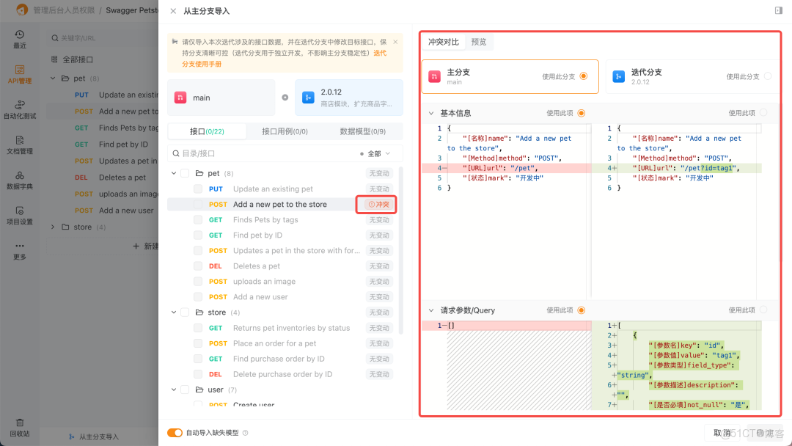792x446 pixels.
Task: Collapse the 基本信息 comparison section
Action: point(430,113)
